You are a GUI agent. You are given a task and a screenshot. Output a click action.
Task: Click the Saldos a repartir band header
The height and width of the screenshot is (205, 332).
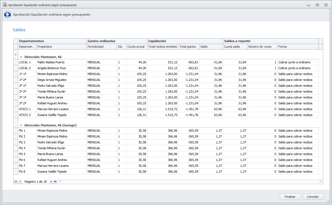[x=270, y=41]
